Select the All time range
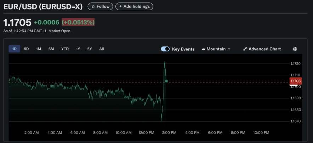 point(102,49)
